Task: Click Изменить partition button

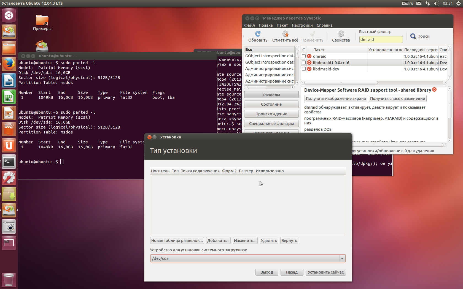Action: (245, 241)
